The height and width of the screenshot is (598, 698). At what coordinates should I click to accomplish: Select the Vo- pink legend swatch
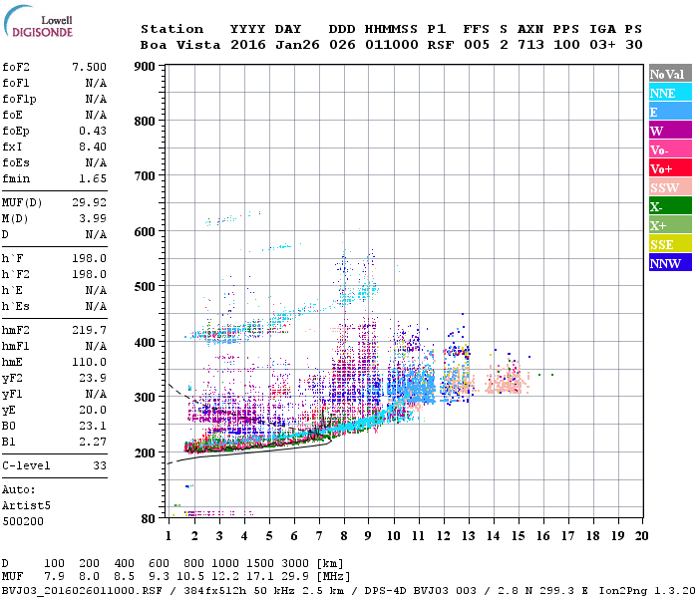click(x=670, y=149)
